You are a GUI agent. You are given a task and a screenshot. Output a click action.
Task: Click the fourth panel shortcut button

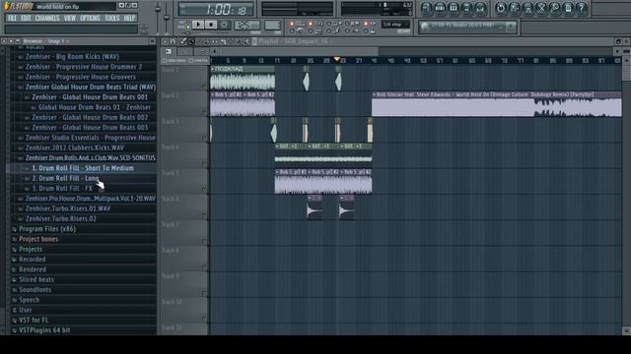click(x=466, y=8)
